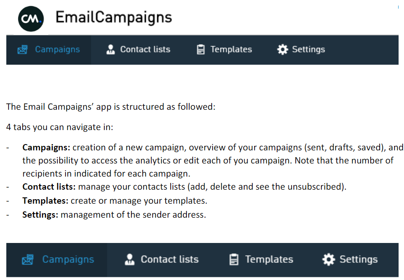Click the bold "Contact lists:" bullet heading
The height and width of the screenshot is (280, 404).
click(x=49, y=187)
